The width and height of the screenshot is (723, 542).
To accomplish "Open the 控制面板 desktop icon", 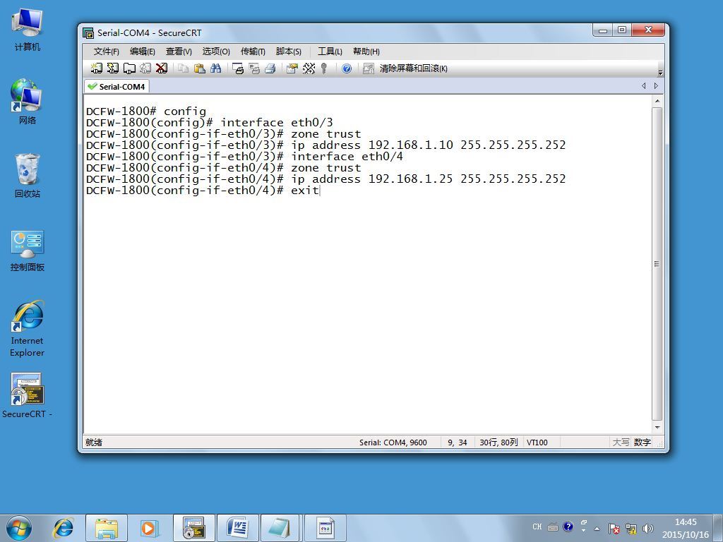I will point(28,251).
